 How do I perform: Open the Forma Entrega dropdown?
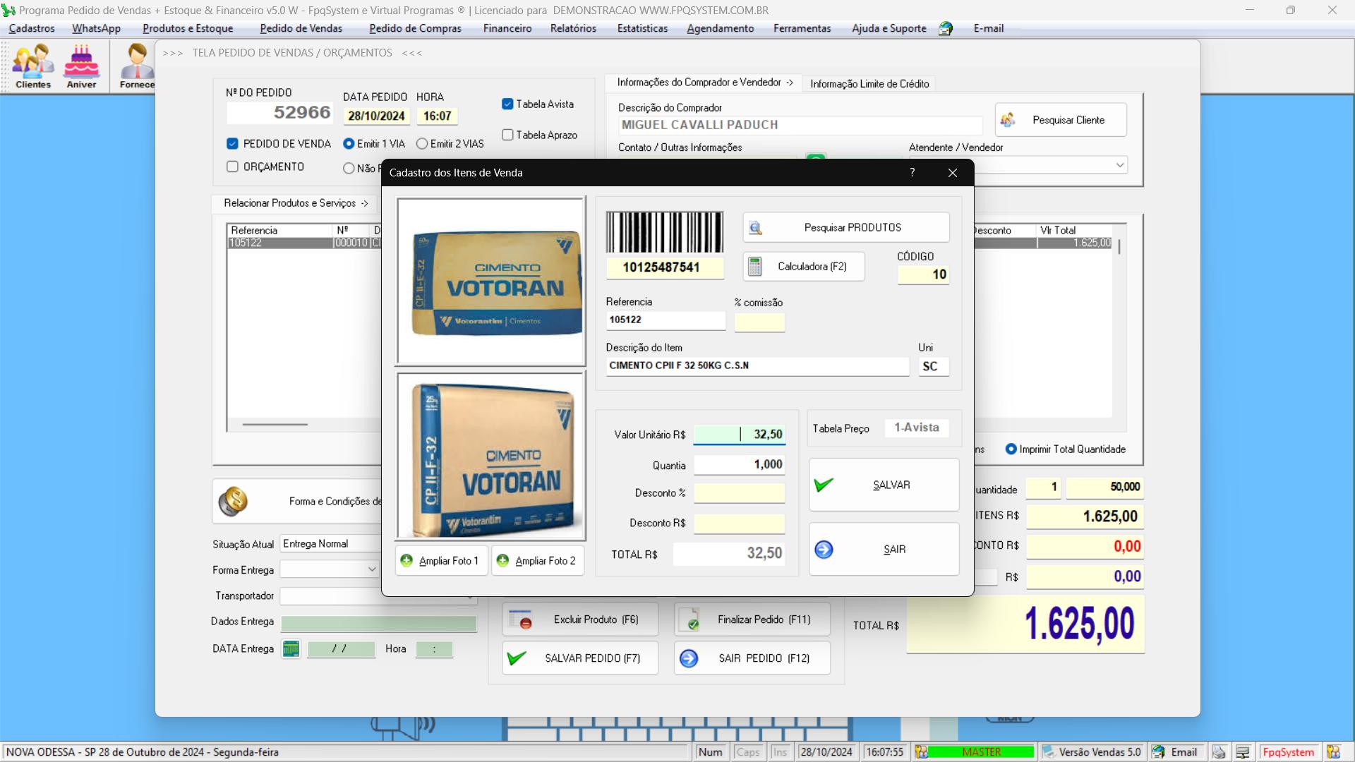click(372, 569)
